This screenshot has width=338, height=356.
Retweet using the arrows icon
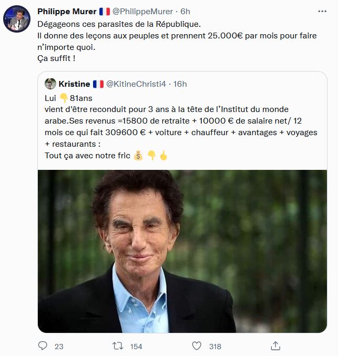tap(119, 346)
